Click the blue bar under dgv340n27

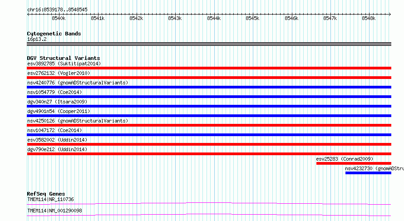[x=209, y=106]
